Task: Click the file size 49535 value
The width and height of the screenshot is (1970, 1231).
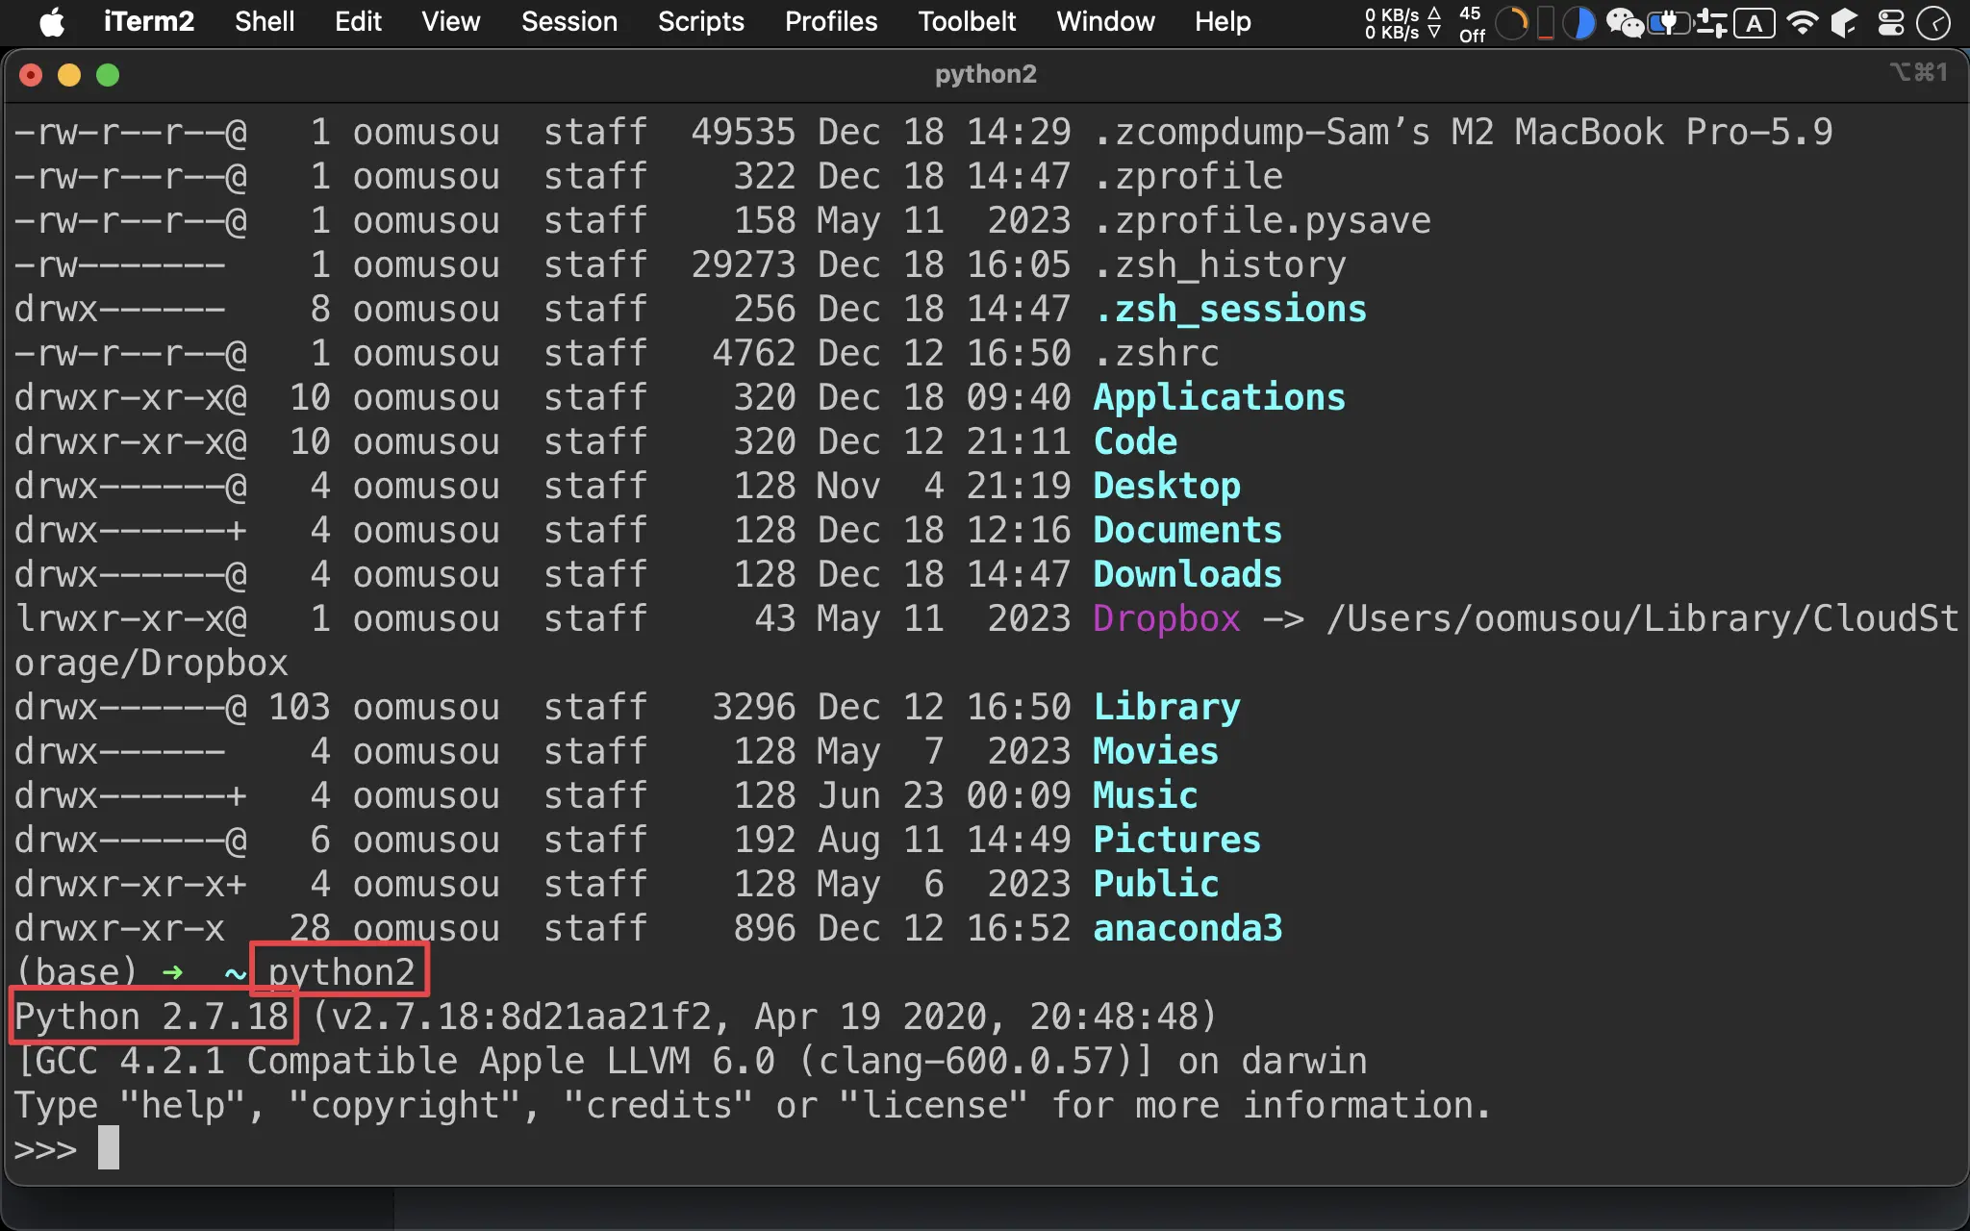Action: point(744,133)
